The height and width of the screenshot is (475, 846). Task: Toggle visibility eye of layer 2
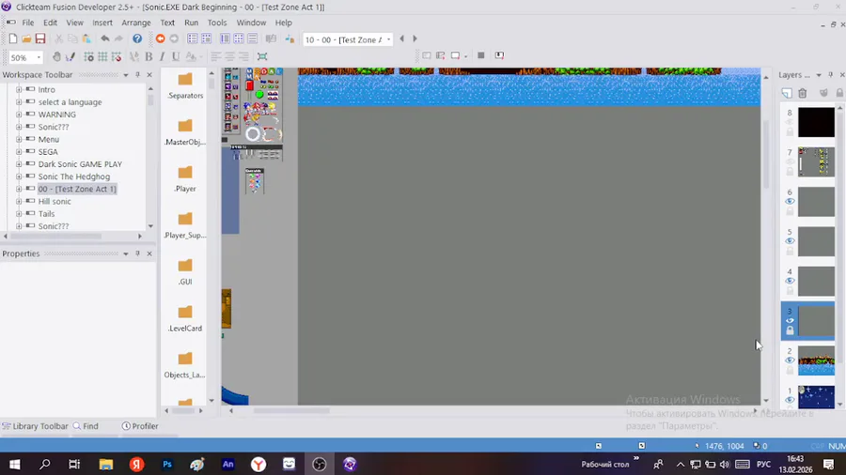click(790, 360)
